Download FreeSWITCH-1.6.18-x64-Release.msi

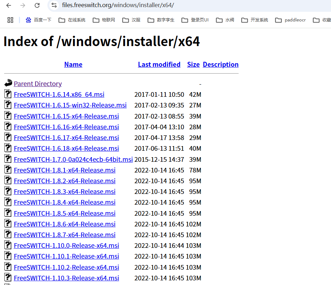coord(66,149)
